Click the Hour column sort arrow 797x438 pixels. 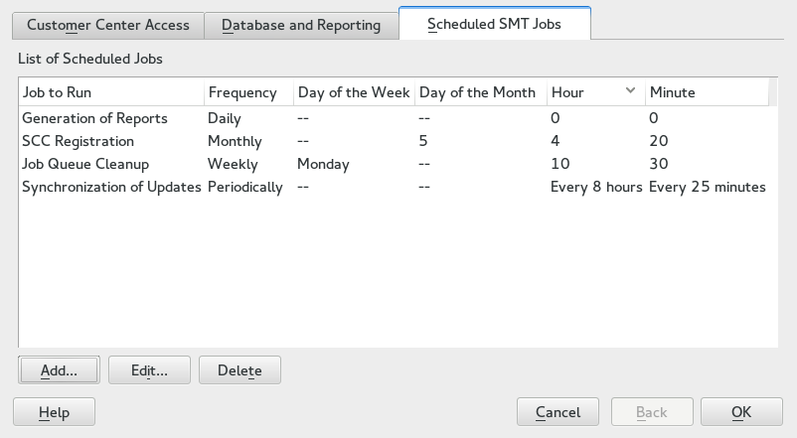tap(630, 91)
